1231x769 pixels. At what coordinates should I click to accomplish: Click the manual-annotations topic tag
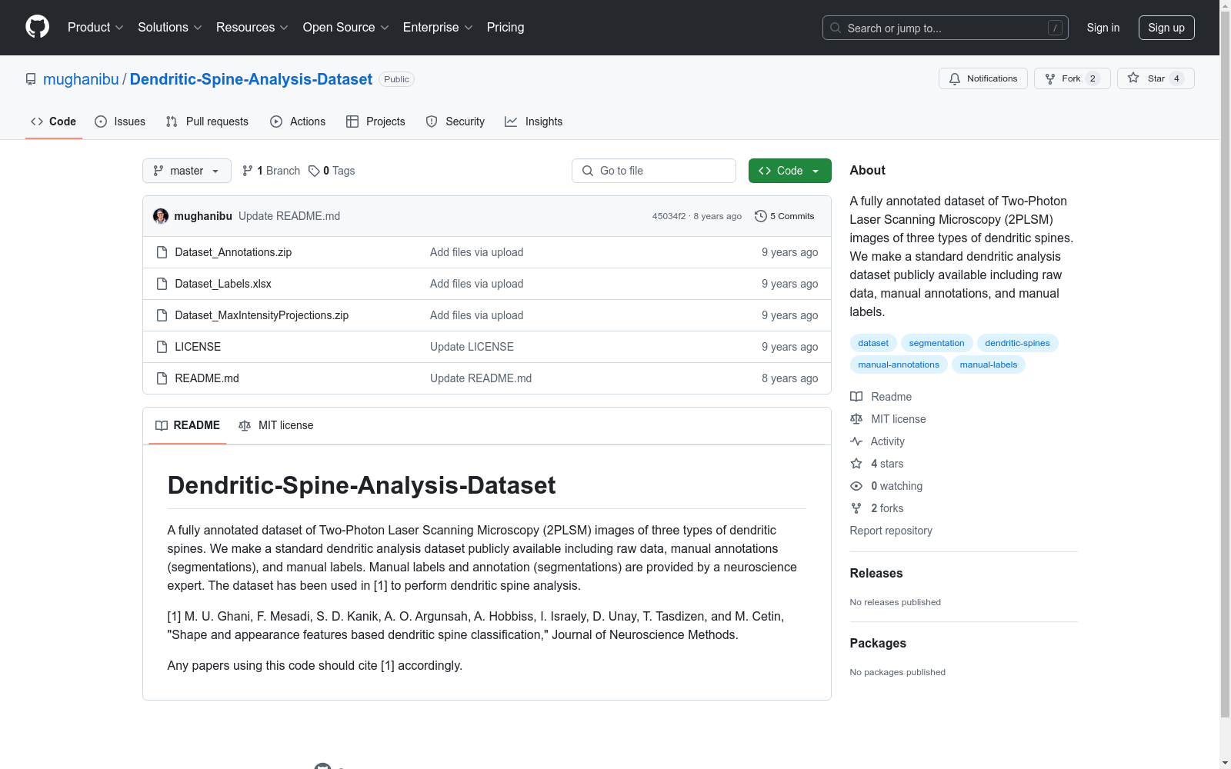pos(899,365)
